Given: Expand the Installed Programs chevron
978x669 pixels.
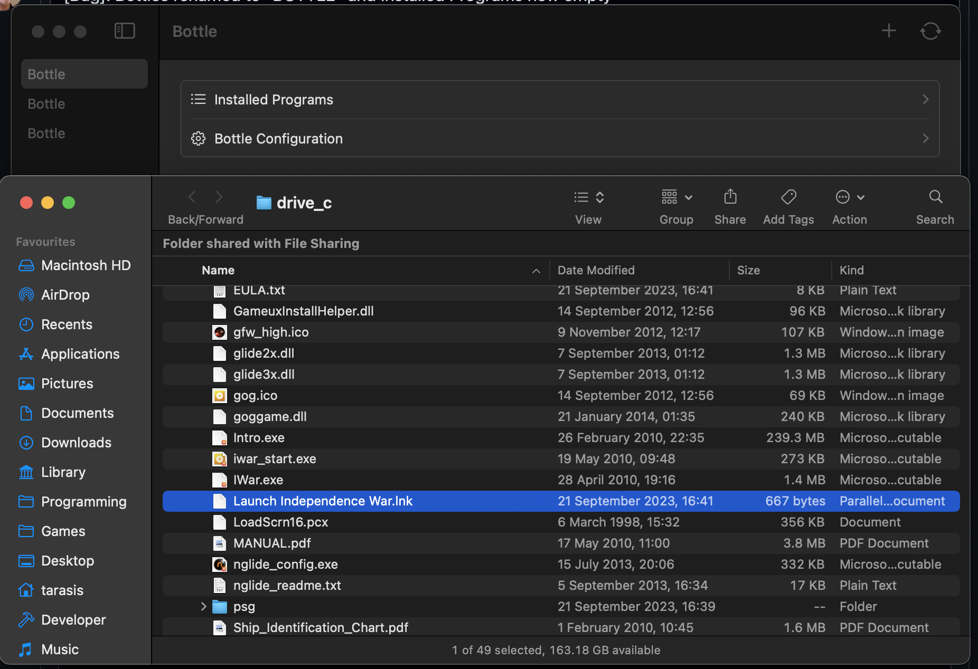Looking at the screenshot, I should (925, 99).
